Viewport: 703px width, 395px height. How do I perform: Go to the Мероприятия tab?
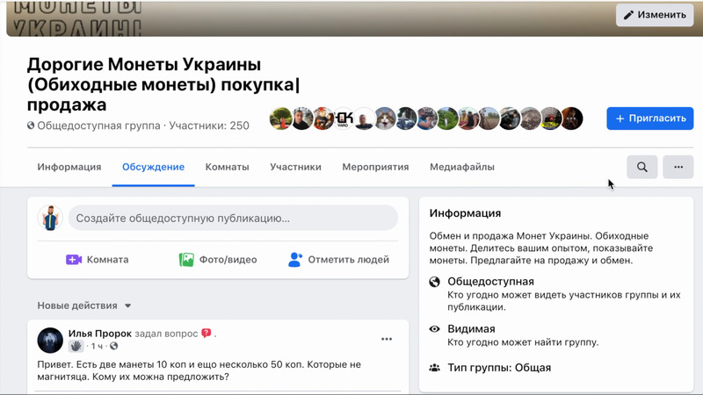(375, 167)
